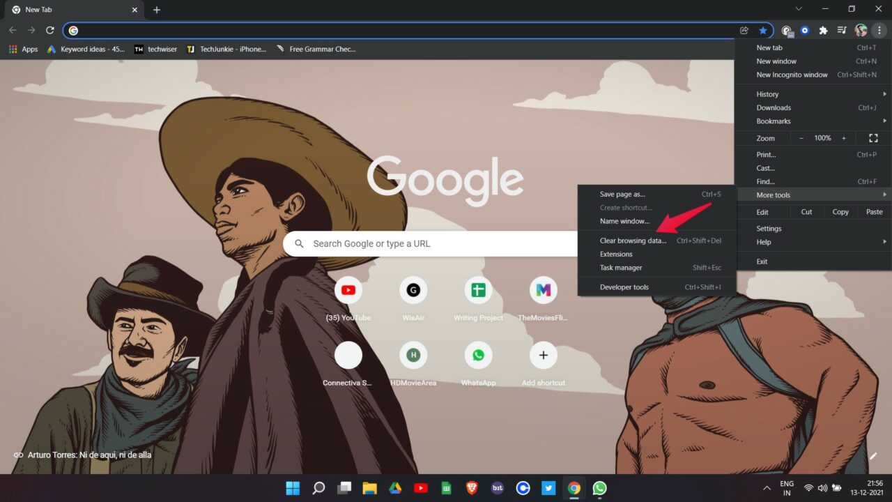Open Developer tools from the submenu

656,287
